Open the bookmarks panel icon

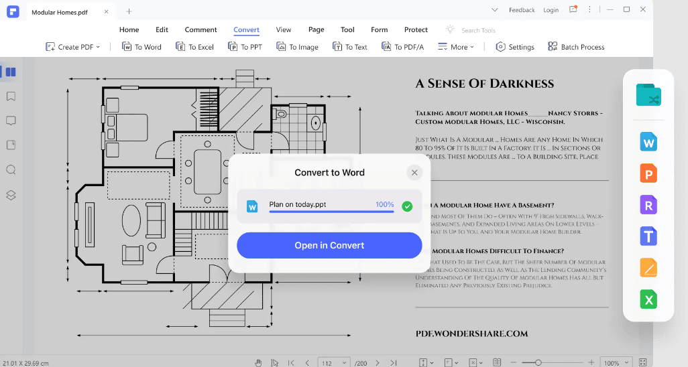[11, 96]
